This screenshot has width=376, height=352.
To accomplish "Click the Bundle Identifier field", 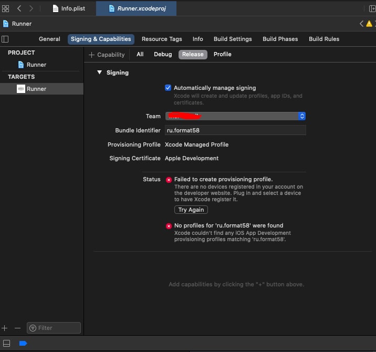I will pyautogui.click(x=235, y=130).
